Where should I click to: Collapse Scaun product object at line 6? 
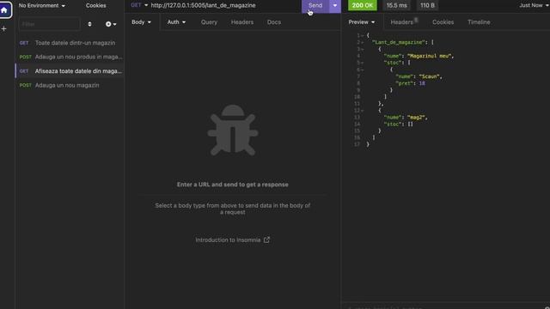click(363, 70)
